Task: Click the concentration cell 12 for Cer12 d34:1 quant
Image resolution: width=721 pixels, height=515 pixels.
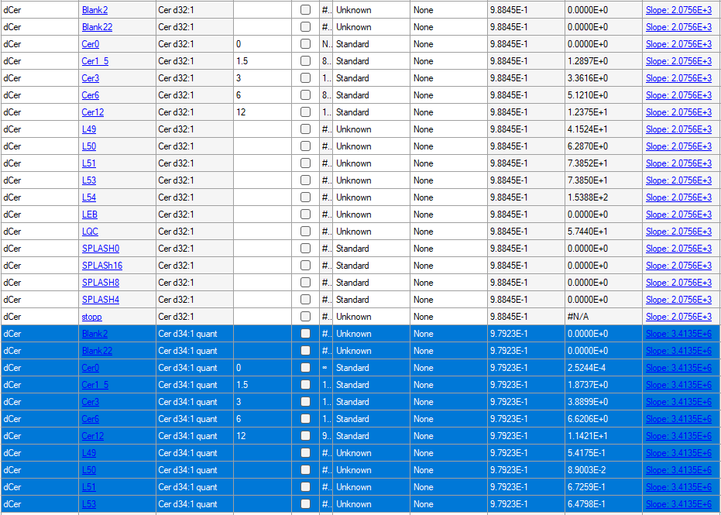Action: (x=263, y=436)
